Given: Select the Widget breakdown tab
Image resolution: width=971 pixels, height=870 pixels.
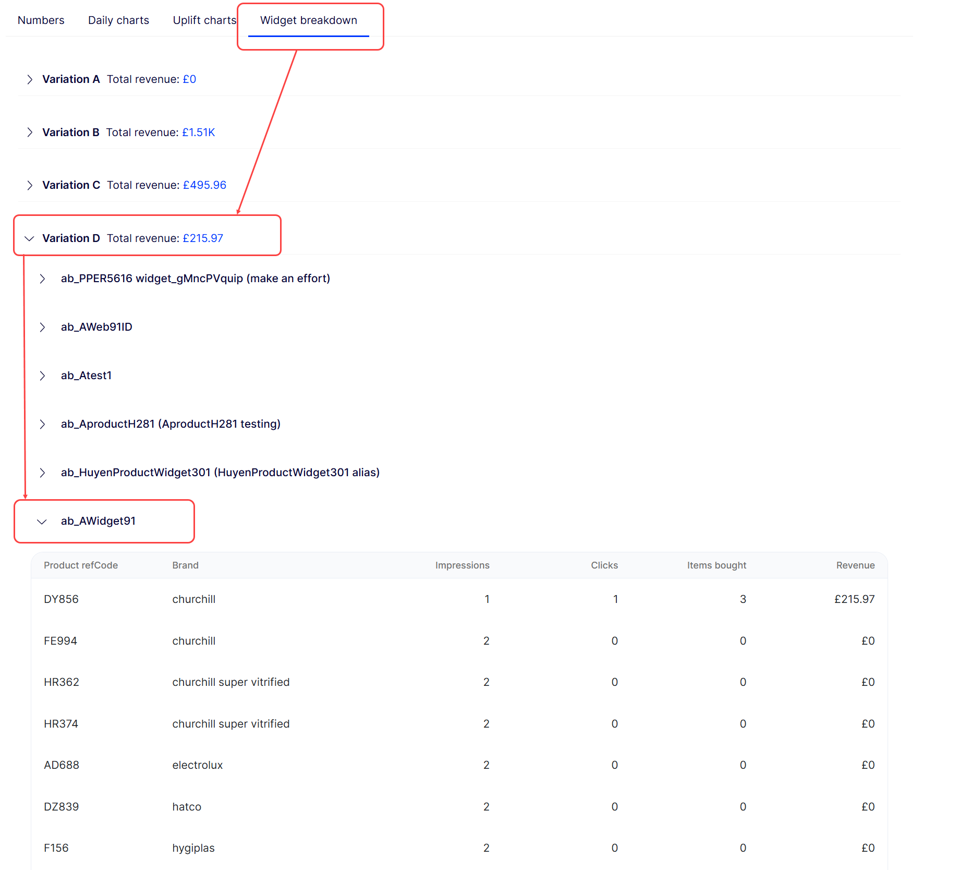Looking at the screenshot, I should coord(308,20).
